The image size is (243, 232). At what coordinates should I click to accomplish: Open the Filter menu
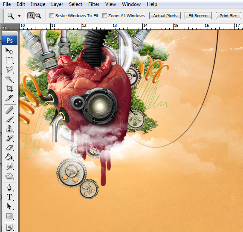click(x=94, y=4)
